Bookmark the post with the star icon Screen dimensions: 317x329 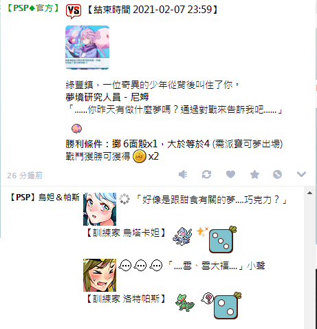point(254,175)
